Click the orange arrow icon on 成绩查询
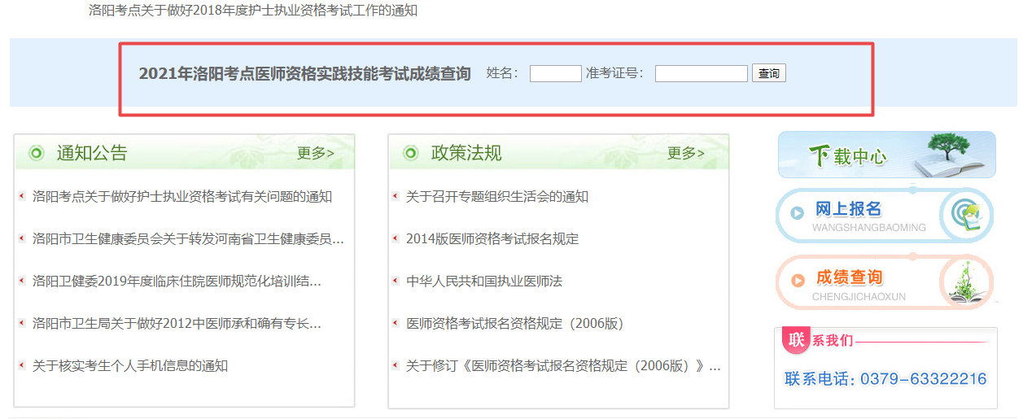Image resolution: width=1023 pixels, height=419 pixels. point(798,281)
